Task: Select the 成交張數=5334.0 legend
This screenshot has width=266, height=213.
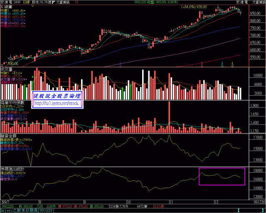Action: [x=14, y=116]
